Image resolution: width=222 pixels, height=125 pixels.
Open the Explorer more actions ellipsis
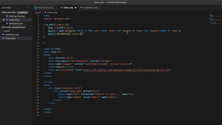pos(28,8)
